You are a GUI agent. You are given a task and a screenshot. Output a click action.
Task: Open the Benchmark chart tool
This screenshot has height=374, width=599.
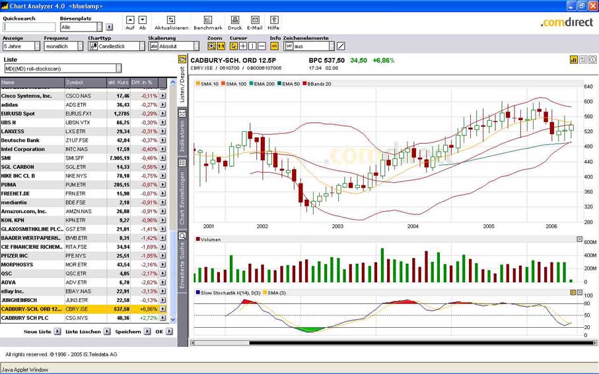tap(208, 20)
